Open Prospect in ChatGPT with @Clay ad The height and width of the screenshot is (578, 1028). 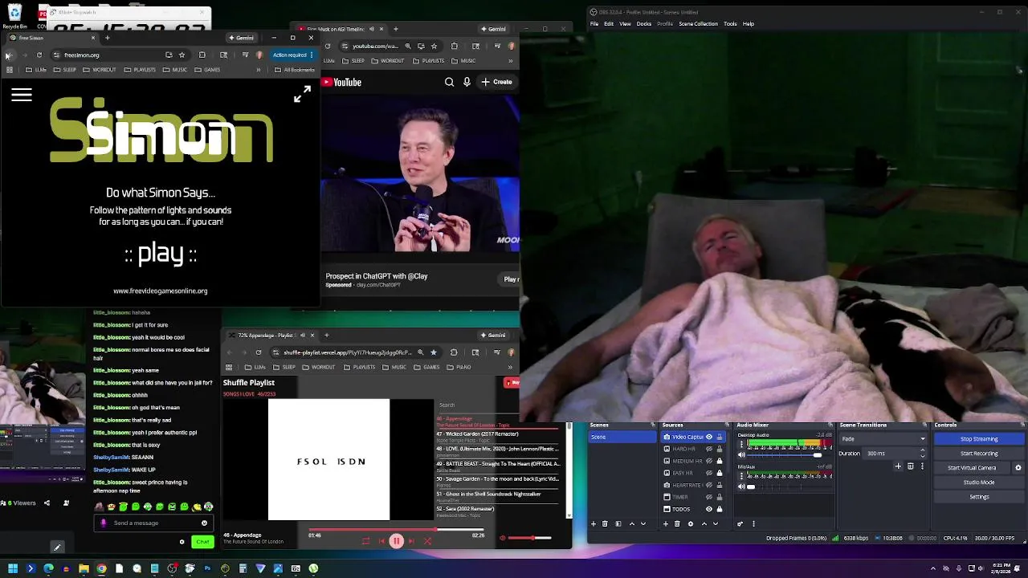click(377, 276)
